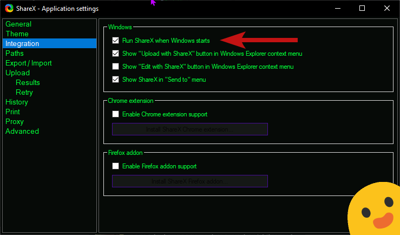Viewport: 400px width, 235px height.
Task: Minimize the ShareX settings window
Action: [x=338, y=8]
